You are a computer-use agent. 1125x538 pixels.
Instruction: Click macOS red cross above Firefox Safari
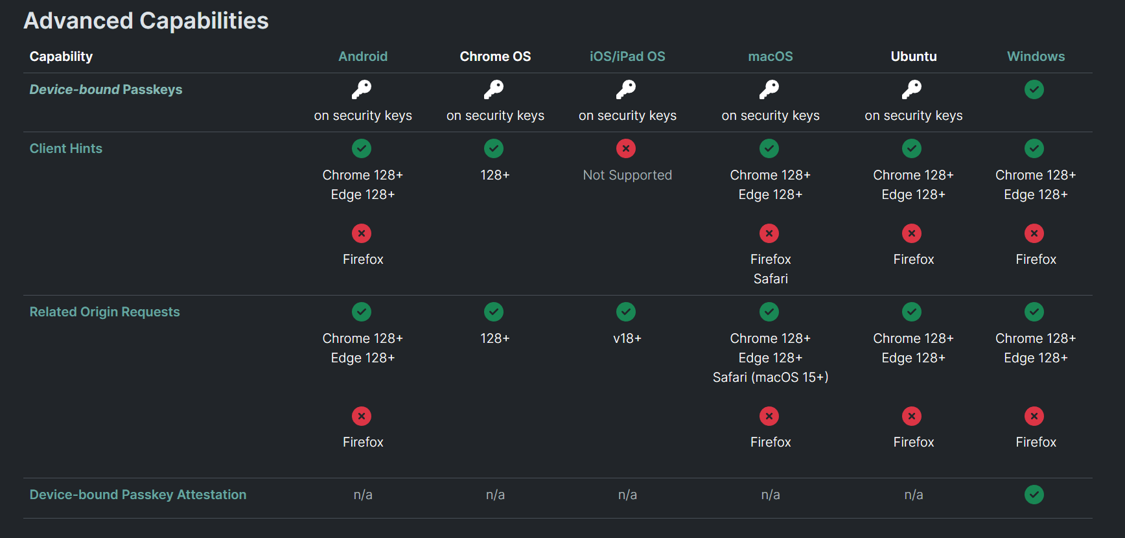point(769,233)
